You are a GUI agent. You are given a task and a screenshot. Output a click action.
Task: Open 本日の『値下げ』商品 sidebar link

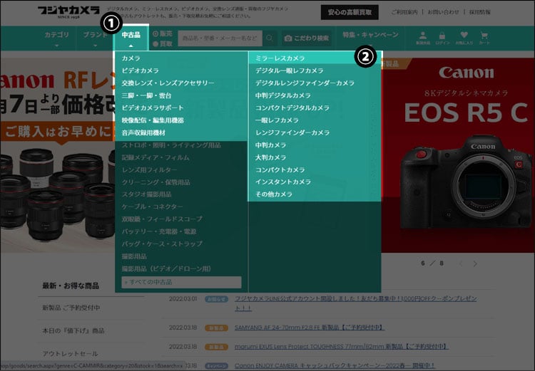[73, 330]
